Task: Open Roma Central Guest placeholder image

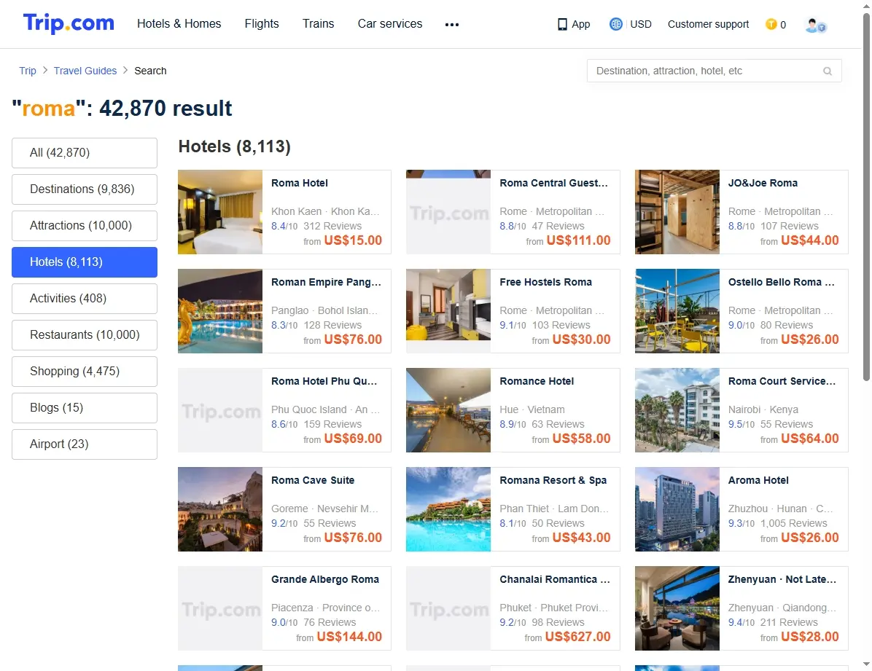Action: click(x=448, y=212)
